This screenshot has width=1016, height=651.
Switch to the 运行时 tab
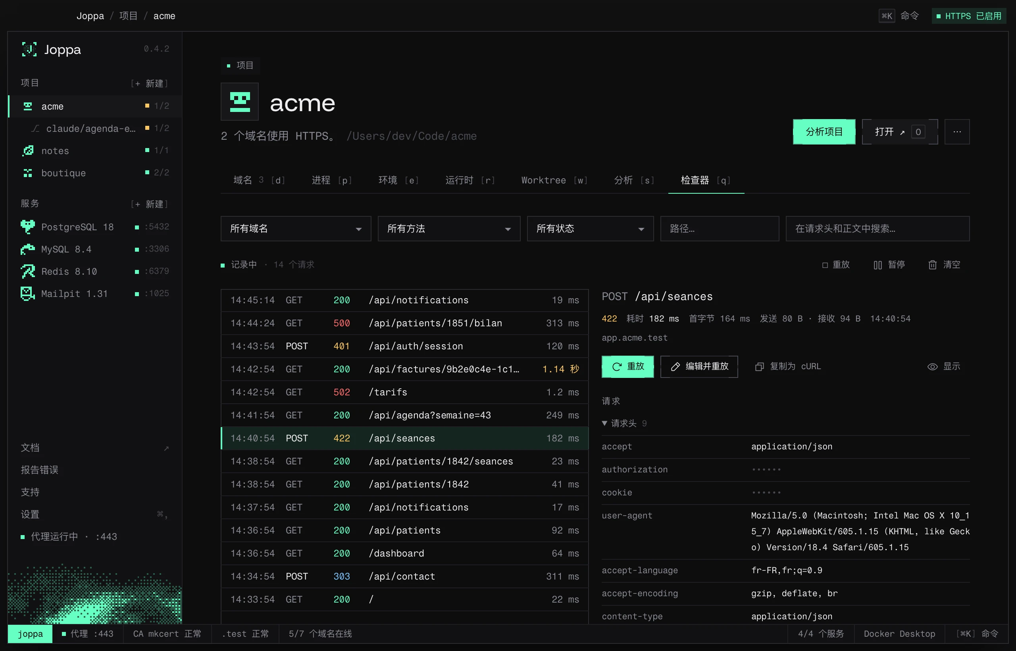470,180
